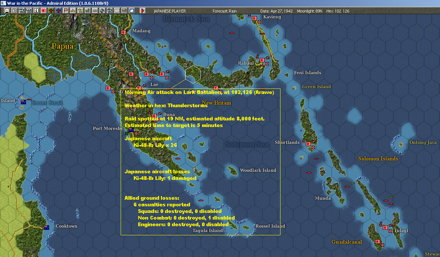Click the 'Non Combat: 0 destroyed, 1 disabled' line
Viewport: 440px width, 257px height.
[186, 218]
